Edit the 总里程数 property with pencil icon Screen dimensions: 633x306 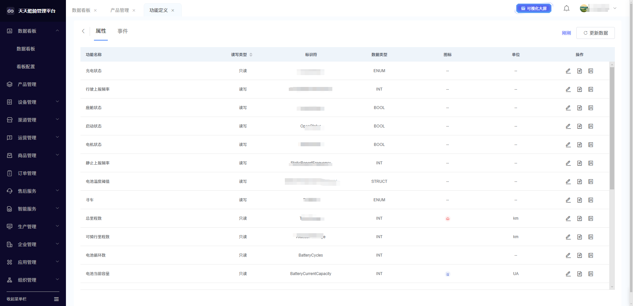click(x=568, y=218)
